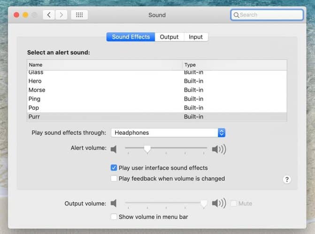Screen dimensions: 315x234
Task: Select the Ping alert sound
Action: click(x=157, y=99)
